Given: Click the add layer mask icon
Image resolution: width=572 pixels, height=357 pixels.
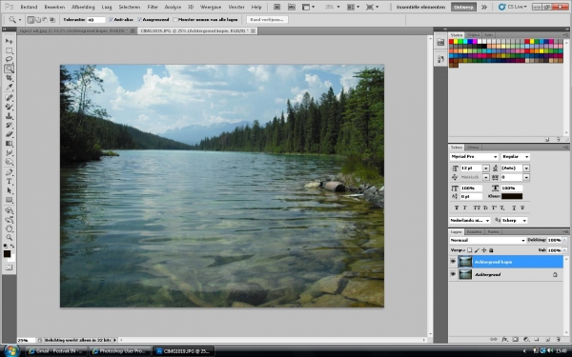Looking at the screenshot, I should pyautogui.click(x=515, y=339).
